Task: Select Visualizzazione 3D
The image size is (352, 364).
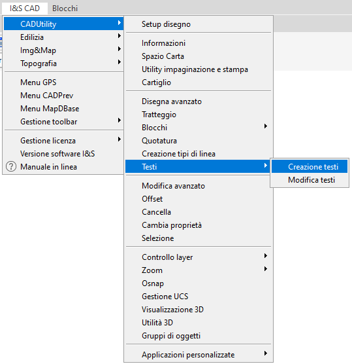Action: click(199, 309)
